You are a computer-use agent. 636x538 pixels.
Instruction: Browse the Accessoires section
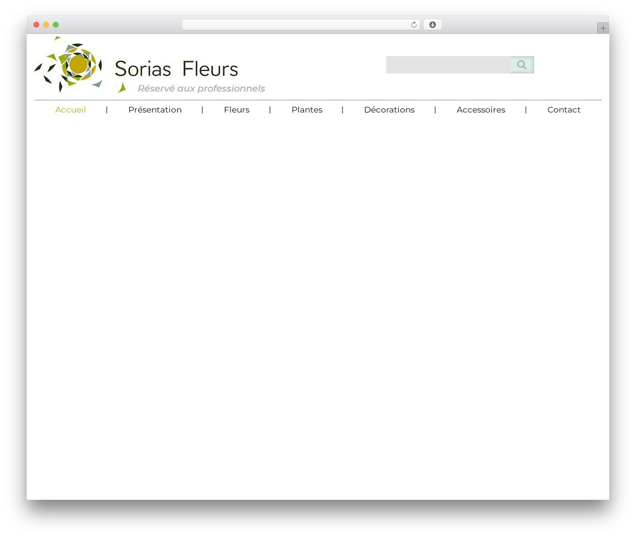point(481,110)
